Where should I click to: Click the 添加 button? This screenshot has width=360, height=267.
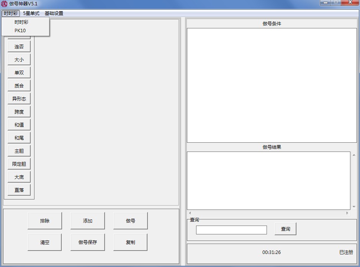(88, 221)
